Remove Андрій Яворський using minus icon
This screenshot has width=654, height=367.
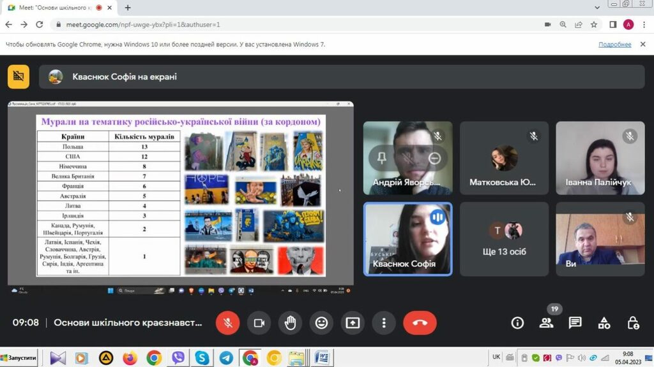(x=434, y=158)
